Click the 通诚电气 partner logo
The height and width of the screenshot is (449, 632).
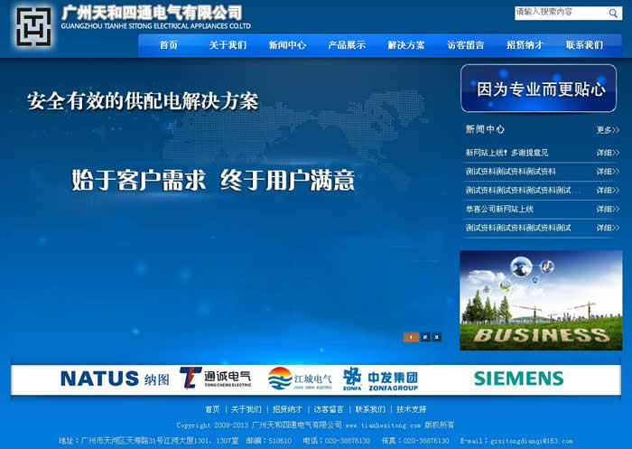click(x=215, y=379)
